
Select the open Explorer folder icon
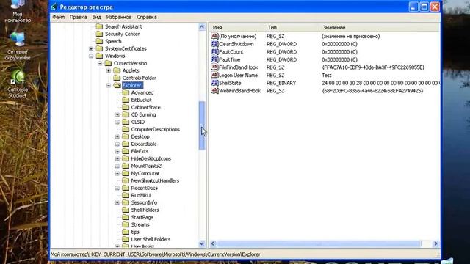[x=117, y=85]
